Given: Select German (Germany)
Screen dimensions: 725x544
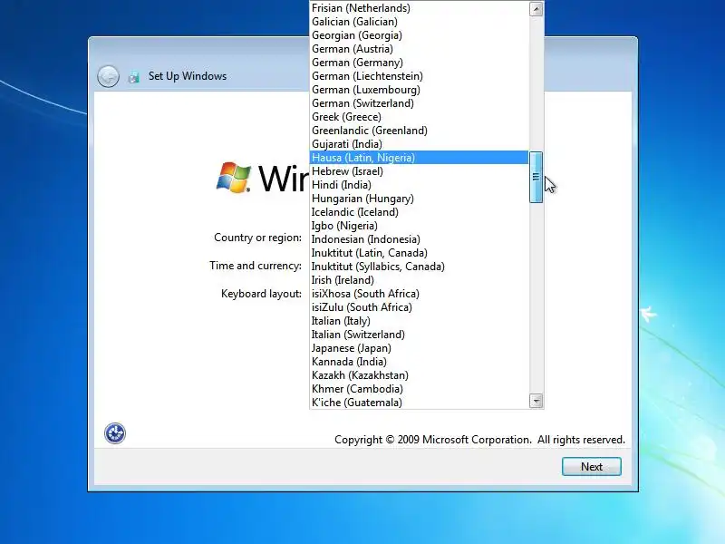Looking at the screenshot, I should [x=419, y=63].
